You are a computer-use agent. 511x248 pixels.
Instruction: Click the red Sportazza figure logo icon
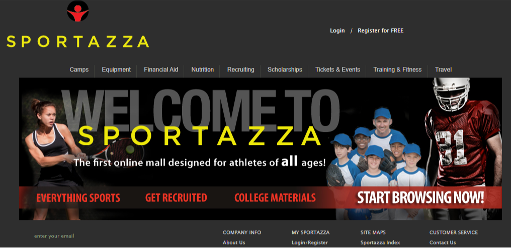pos(77,11)
